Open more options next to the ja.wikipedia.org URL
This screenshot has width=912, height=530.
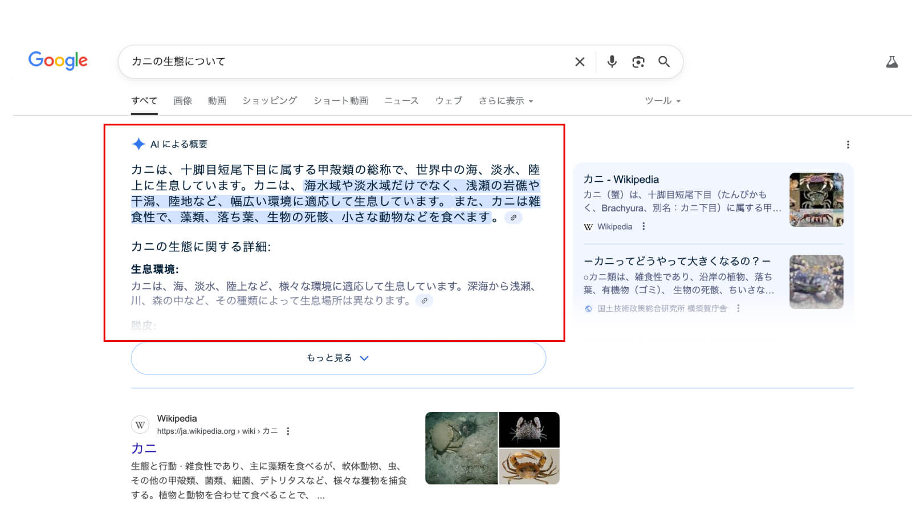point(288,431)
